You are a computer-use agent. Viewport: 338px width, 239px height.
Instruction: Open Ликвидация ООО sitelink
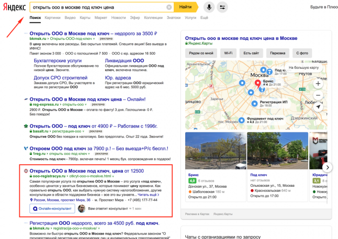124,61
